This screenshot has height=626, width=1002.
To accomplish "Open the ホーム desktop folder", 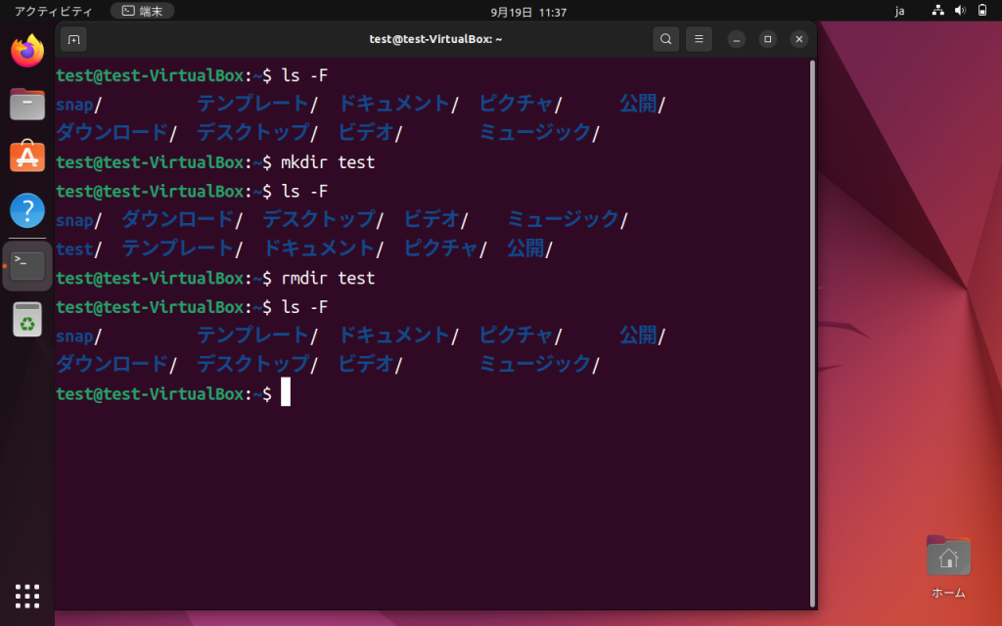I will (948, 566).
